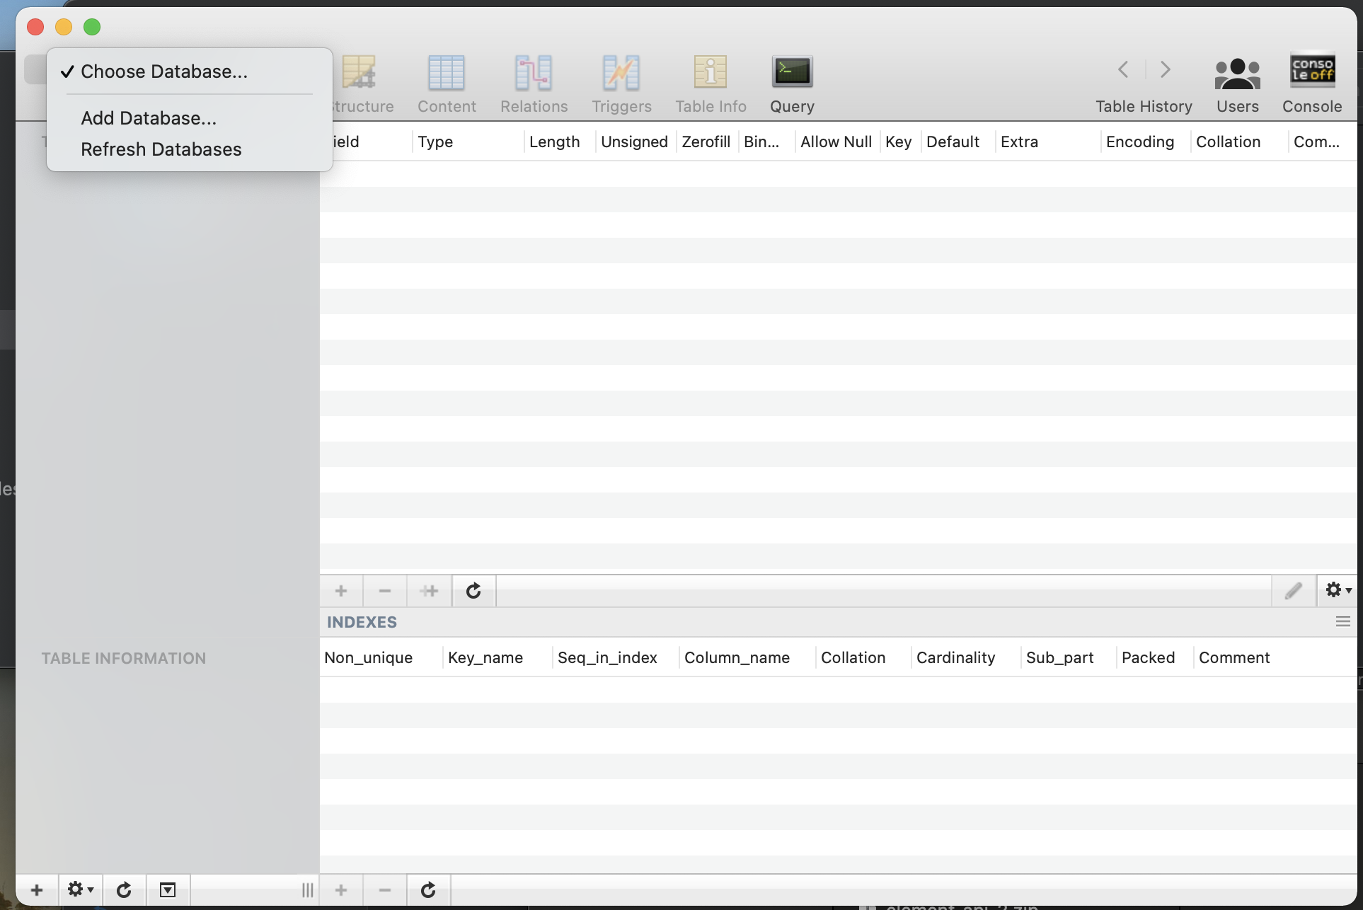
Task: Show the Table Info panel
Action: click(x=710, y=83)
